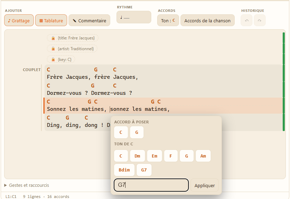The height and width of the screenshot is (199, 290).
Task: Click the lock icon beside artist directive
Action: 53,49
